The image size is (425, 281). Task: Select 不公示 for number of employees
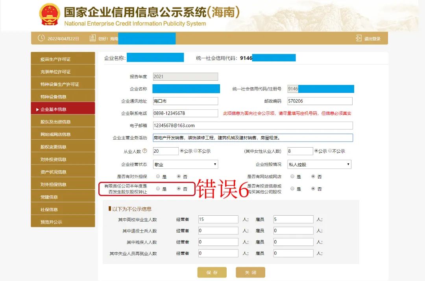pyautogui.click(x=196, y=151)
